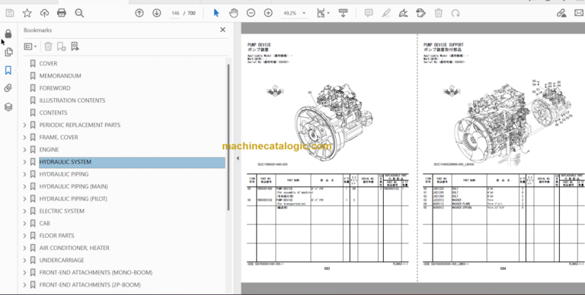Open the stamp tool
This screenshot has width=585, height=295.
pyautogui.click(x=420, y=14)
